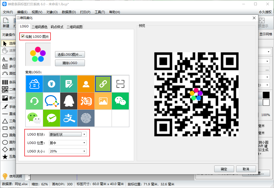
Task: Open the 编辑(E) menu
Action: tap(22, 12)
